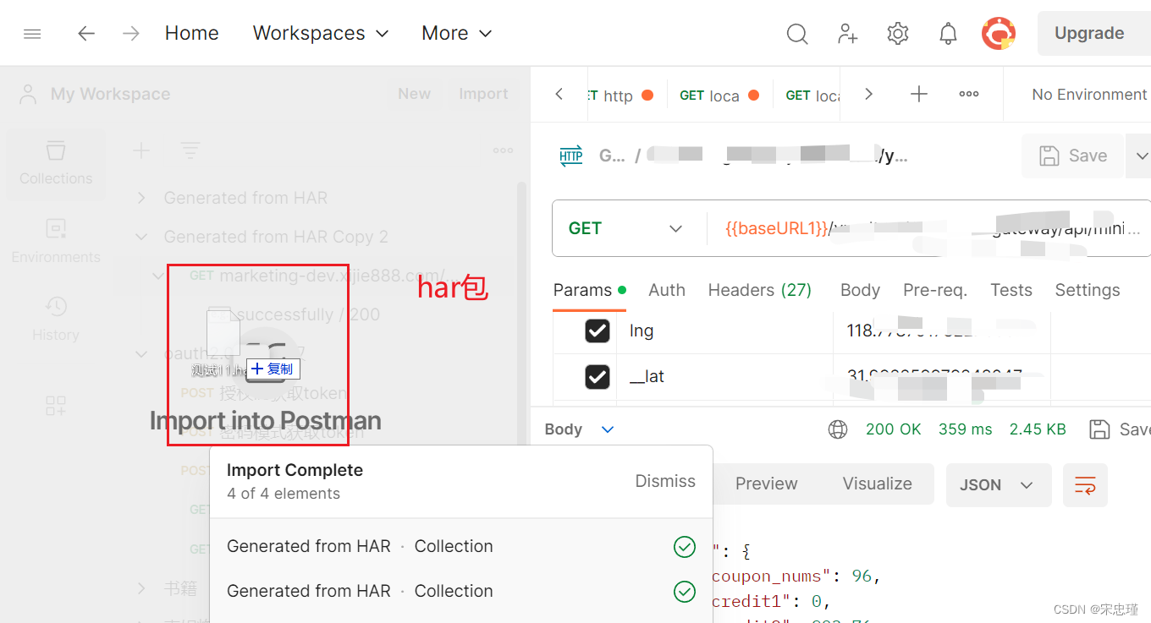Open the More dropdown

coord(457,33)
